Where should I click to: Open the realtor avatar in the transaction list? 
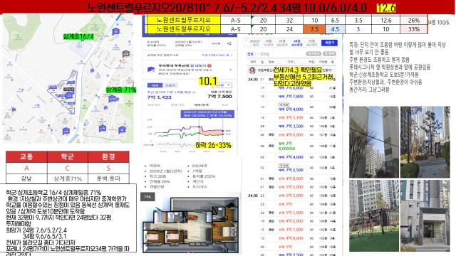pyautogui.click(x=252, y=70)
